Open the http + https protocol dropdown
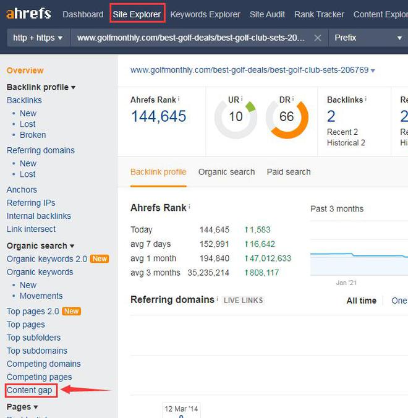408x418 pixels. 38,38
